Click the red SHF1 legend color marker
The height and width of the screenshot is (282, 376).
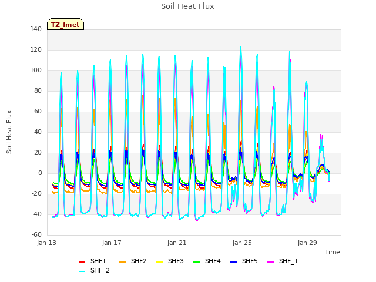pos(82,262)
